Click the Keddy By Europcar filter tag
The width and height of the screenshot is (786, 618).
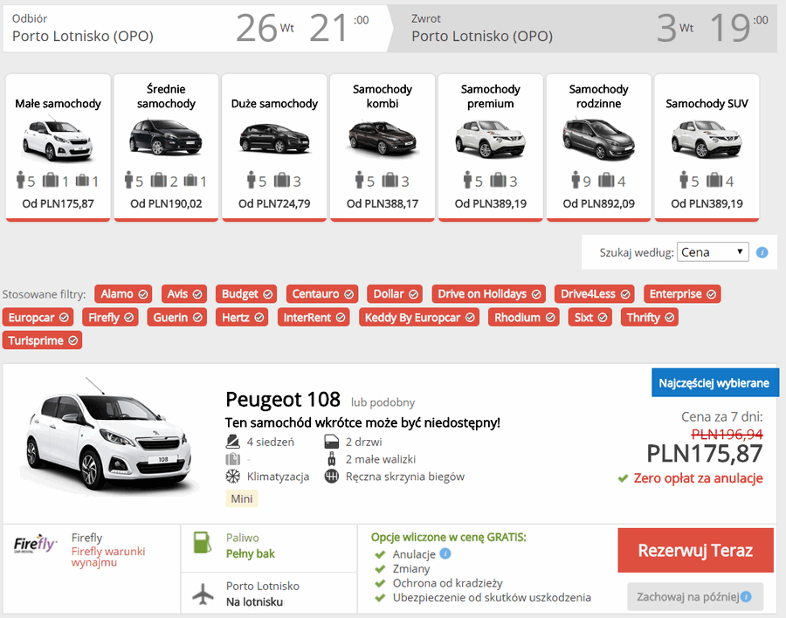tap(419, 317)
